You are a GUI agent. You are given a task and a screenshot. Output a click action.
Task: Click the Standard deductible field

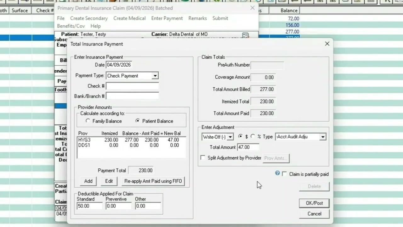coord(90,206)
